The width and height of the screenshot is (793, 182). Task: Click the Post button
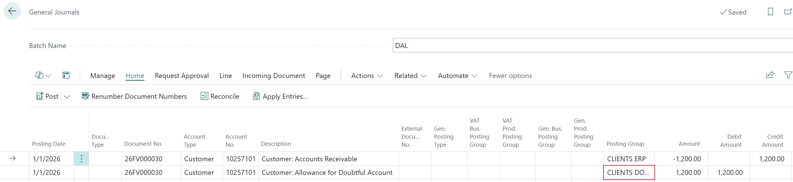[x=47, y=96]
